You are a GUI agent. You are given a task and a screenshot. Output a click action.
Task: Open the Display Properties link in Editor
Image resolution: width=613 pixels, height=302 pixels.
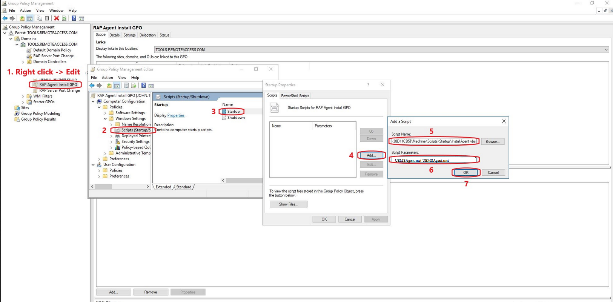coord(176,115)
